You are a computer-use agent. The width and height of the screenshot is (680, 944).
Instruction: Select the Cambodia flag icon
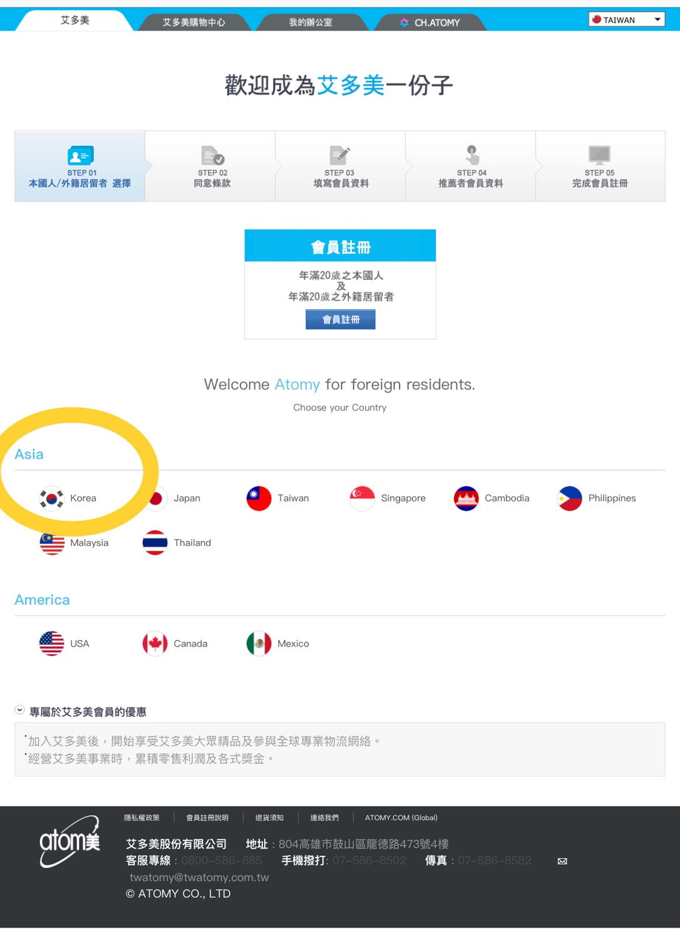pyautogui.click(x=466, y=498)
